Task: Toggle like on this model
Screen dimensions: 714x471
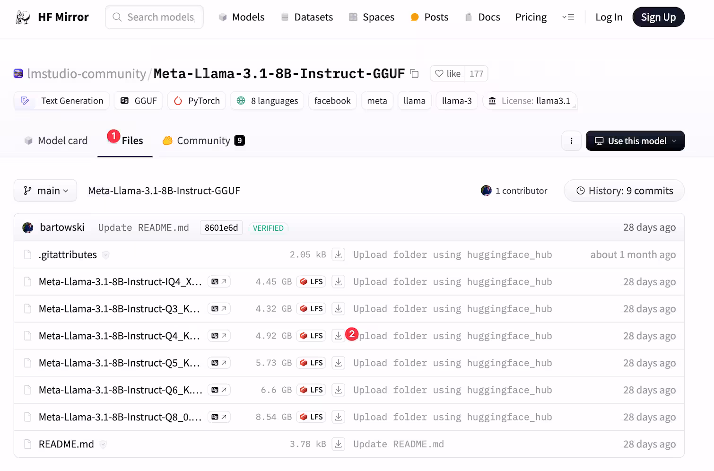Action: (448, 74)
